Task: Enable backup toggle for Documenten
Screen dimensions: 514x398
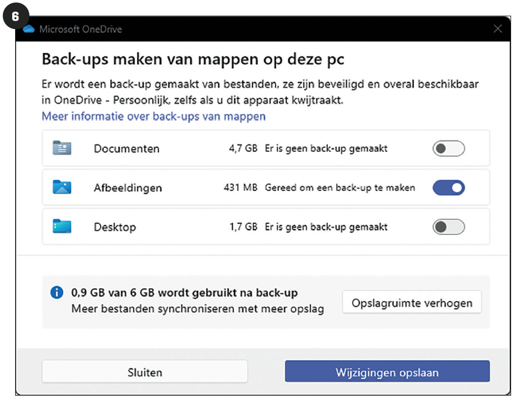Action: 448,149
